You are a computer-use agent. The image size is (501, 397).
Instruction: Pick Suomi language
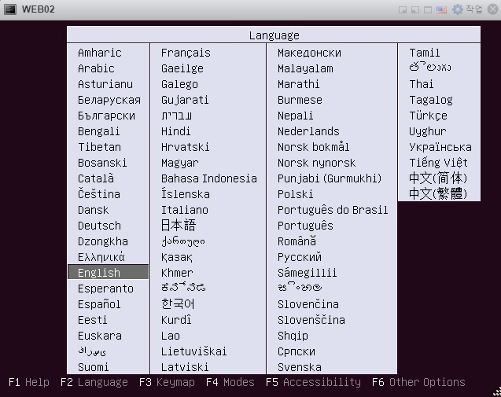[94, 367]
